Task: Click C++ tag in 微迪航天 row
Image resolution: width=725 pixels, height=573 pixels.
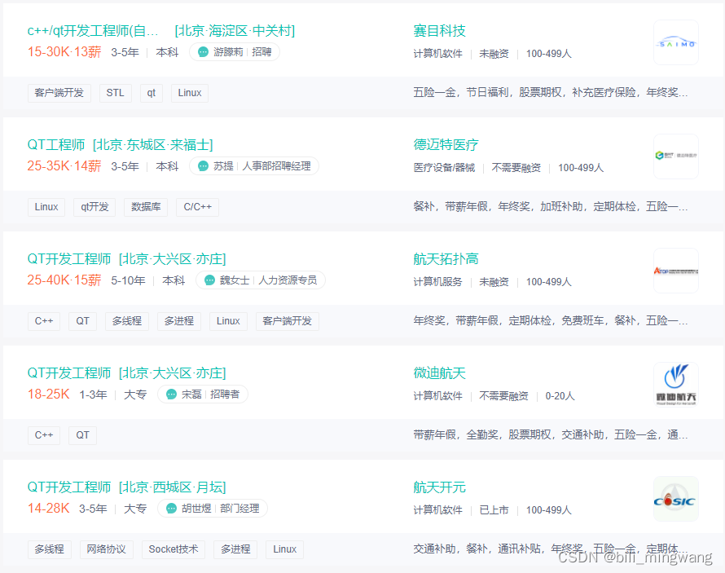Action: pos(44,435)
